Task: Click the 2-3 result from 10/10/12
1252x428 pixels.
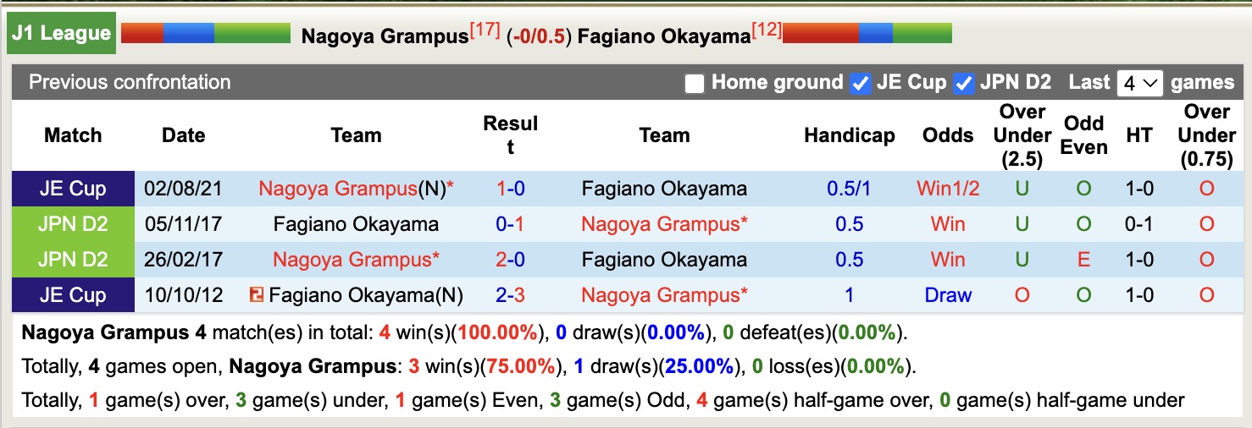Action: (511, 295)
